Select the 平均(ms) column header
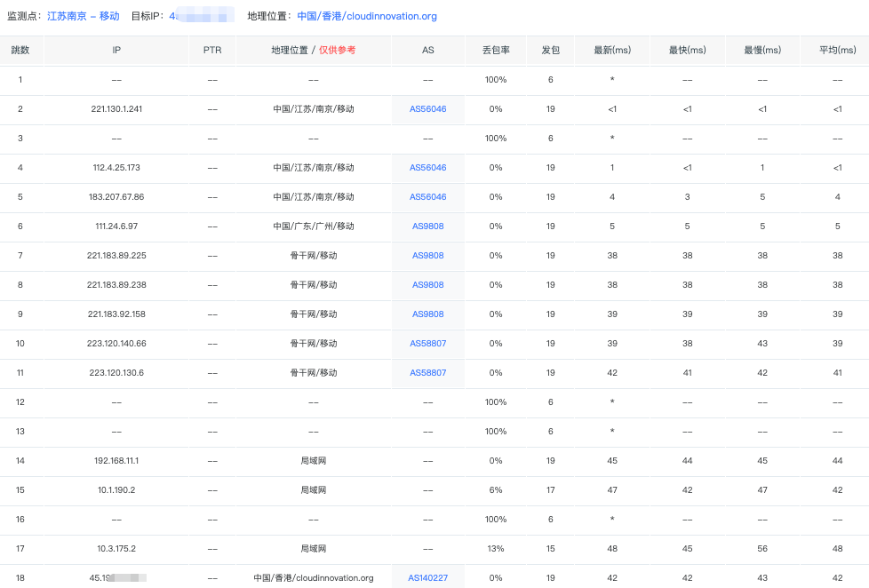This screenshot has height=588, width=869. [x=836, y=51]
